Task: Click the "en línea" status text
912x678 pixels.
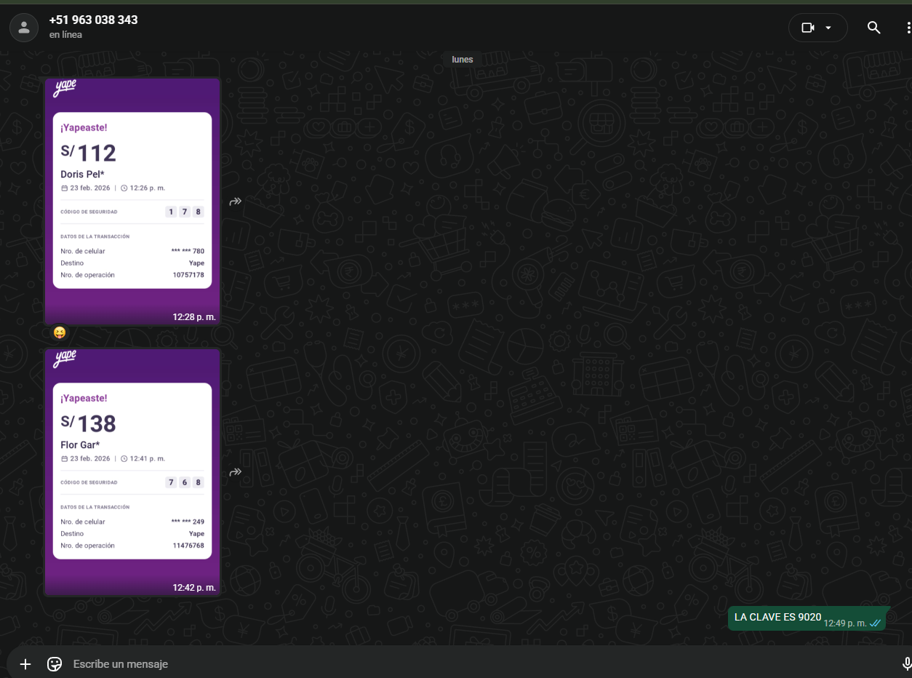Action: pos(65,35)
